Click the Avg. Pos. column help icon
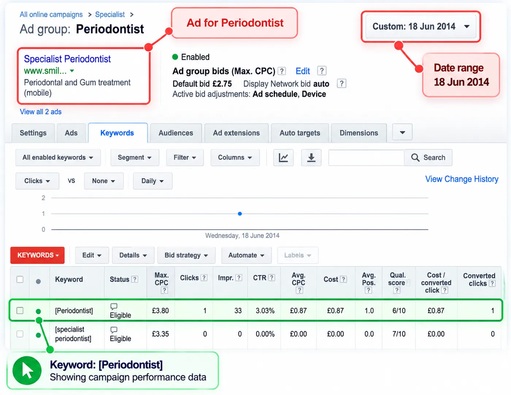This screenshot has width=511, height=395. pos(368,290)
